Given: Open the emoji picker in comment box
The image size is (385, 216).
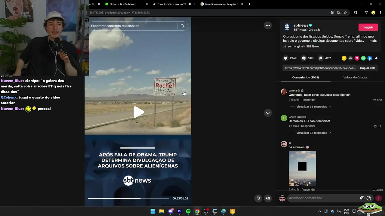Looking at the screenshot, I should (x=369, y=198).
